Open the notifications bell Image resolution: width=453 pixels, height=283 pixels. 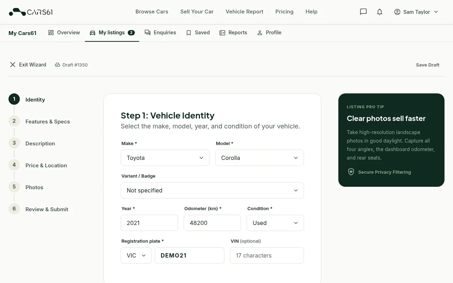(x=379, y=12)
